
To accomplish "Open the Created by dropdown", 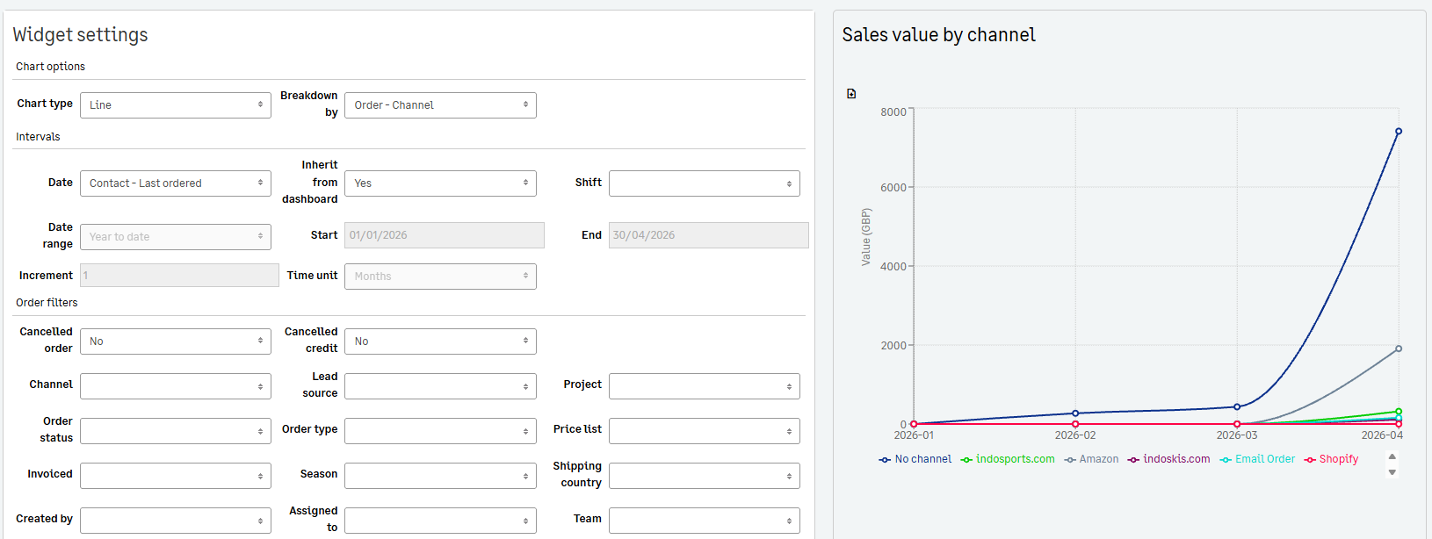I will point(176,521).
